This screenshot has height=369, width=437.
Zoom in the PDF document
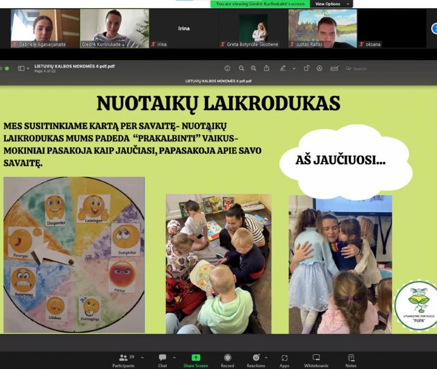(253, 69)
